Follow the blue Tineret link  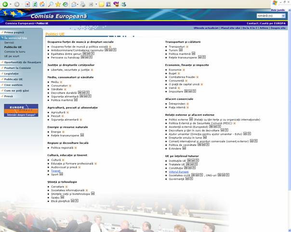56,171
